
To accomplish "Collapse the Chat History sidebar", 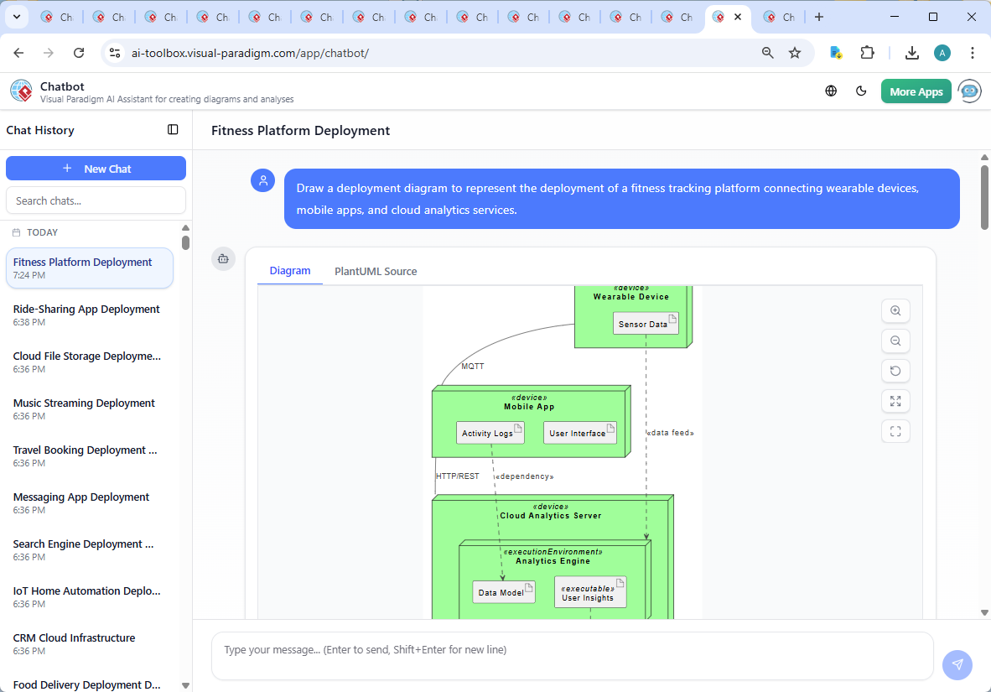I will [173, 129].
